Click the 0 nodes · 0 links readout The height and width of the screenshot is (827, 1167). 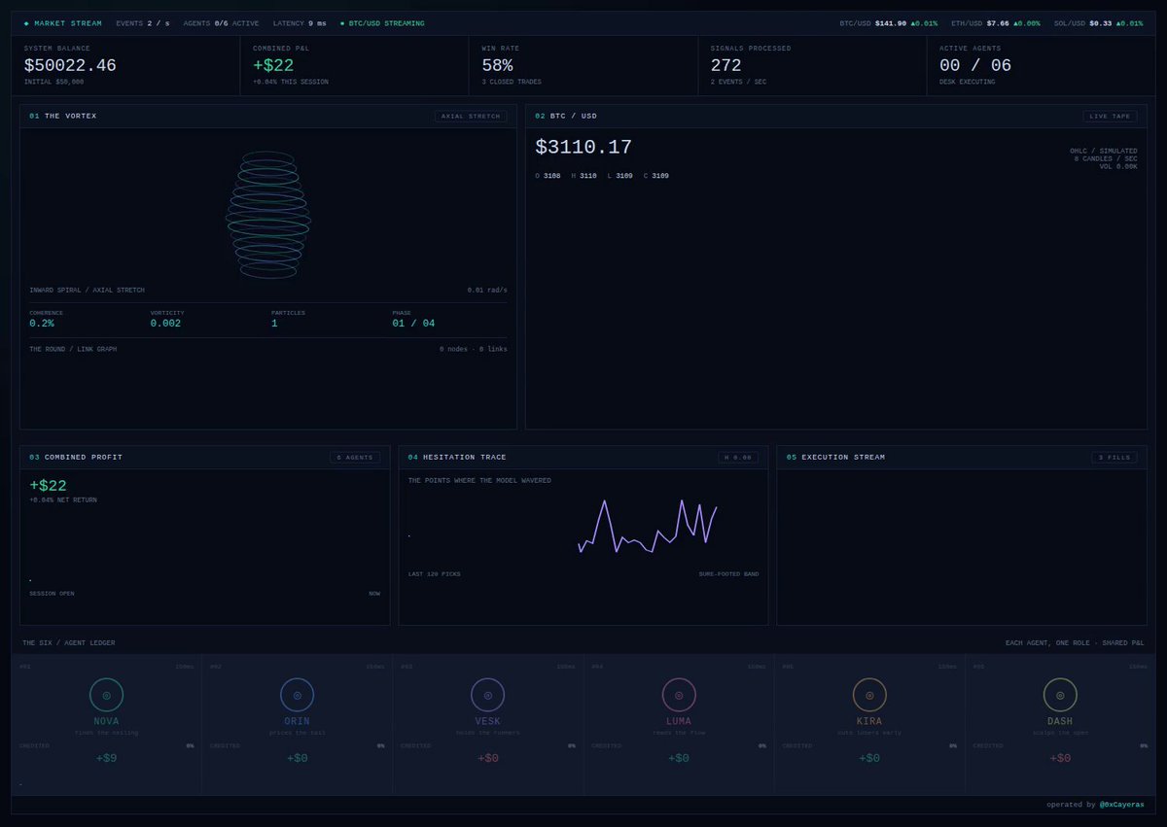474,349
